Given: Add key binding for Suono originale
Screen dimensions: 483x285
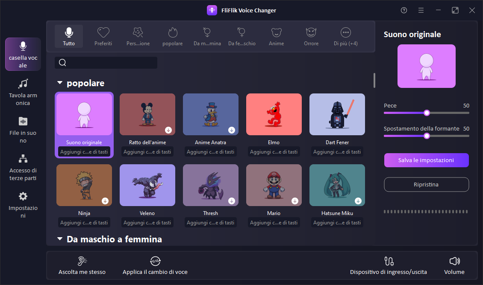Looking at the screenshot, I should [84, 152].
